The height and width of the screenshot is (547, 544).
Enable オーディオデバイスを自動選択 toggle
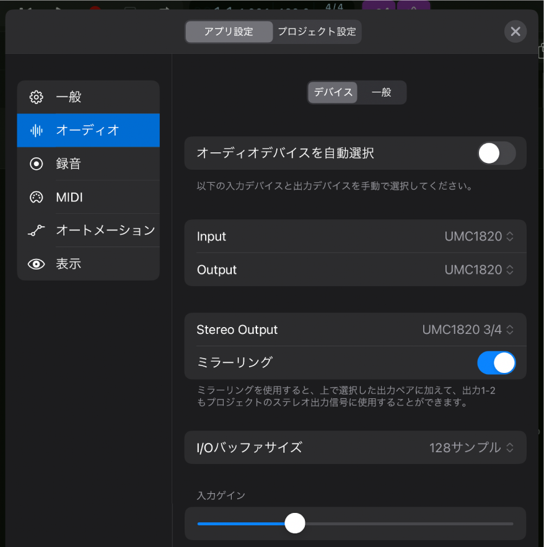point(496,153)
